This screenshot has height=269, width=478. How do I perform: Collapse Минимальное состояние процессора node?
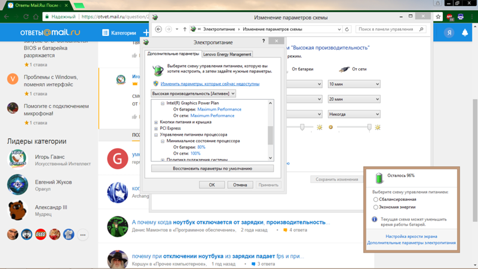[x=163, y=141]
